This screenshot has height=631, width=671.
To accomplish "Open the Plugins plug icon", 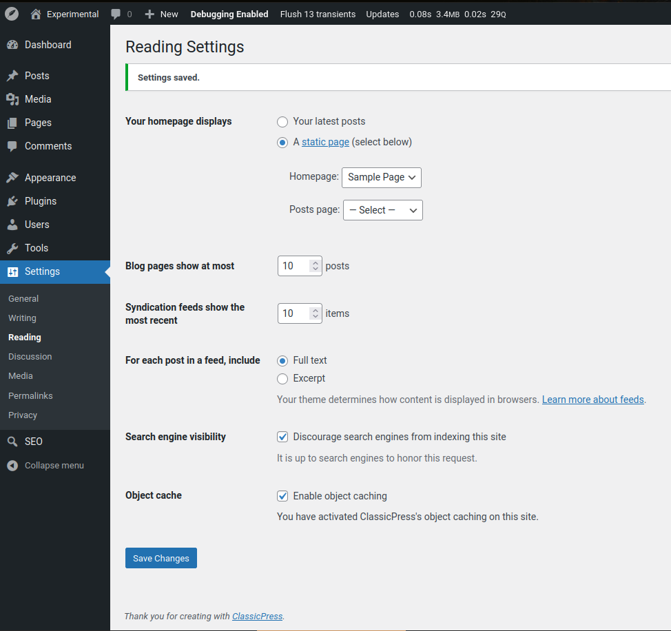I will (14, 200).
